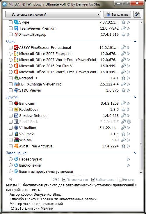Viewport: 146px width, 214px height.
Task: Click the play arrow next to Skype
Action: coord(129,22)
